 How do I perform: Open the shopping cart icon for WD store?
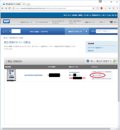(111, 22)
